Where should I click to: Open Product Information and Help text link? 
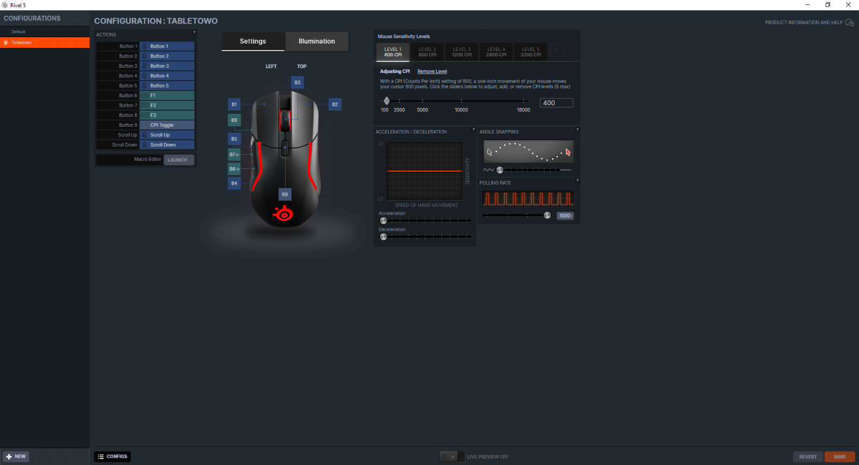pyautogui.click(x=804, y=23)
